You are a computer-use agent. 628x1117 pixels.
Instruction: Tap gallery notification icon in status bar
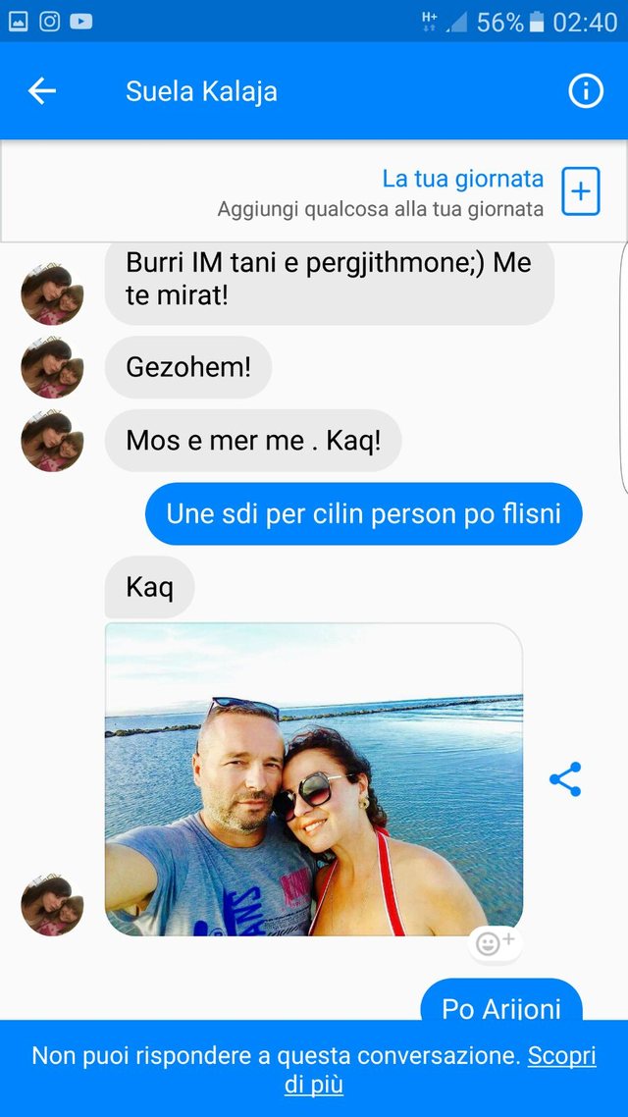pyautogui.click(x=18, y=22)
